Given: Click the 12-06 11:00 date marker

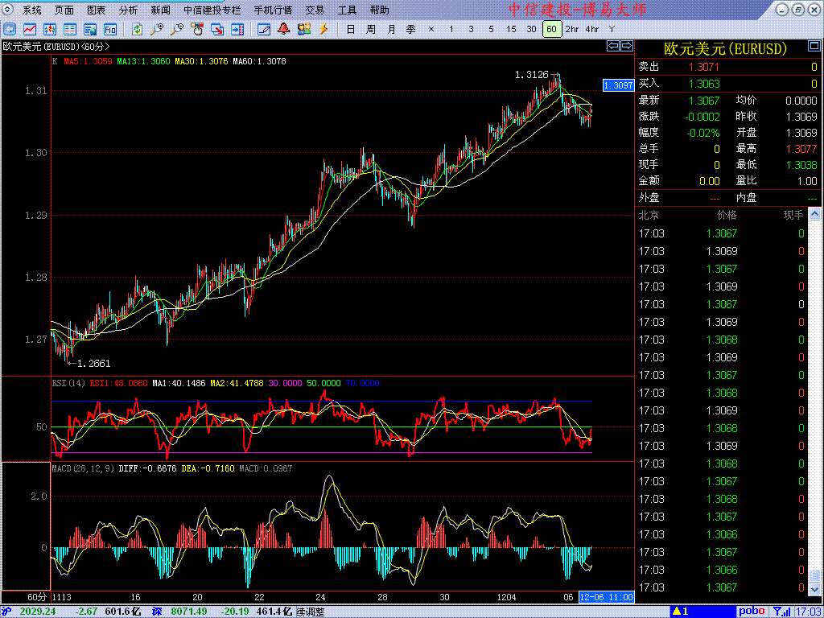Looking at the screenshot, I should 607,598.
